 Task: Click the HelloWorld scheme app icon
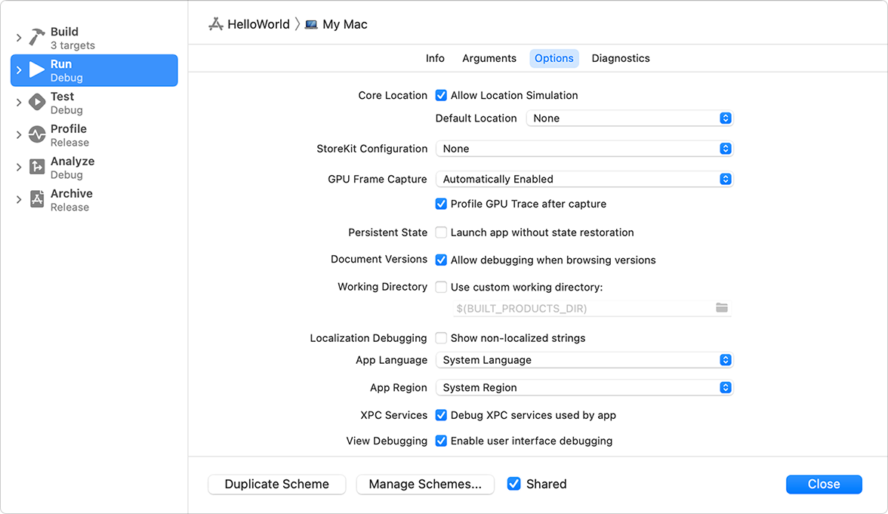pyautogui.click(x=216, y=24)
